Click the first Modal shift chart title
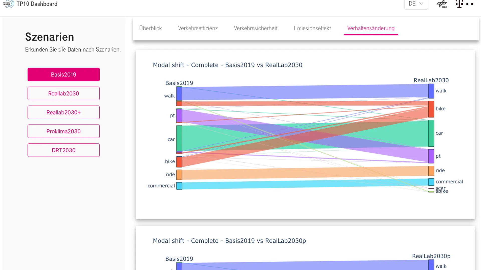The image size is (481, 270). point(227,65)
